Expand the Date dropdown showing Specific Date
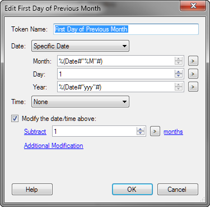Screen dimensions: 210x207 click(x=80, y=46)
